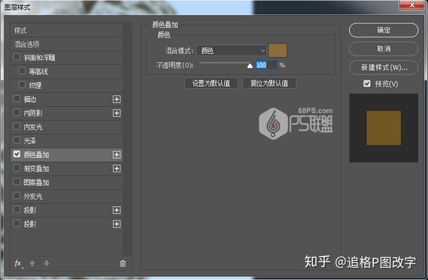Enable the 光泽 checkbox
This screenshot has width=428, height=280.
[x=17, y=140]
